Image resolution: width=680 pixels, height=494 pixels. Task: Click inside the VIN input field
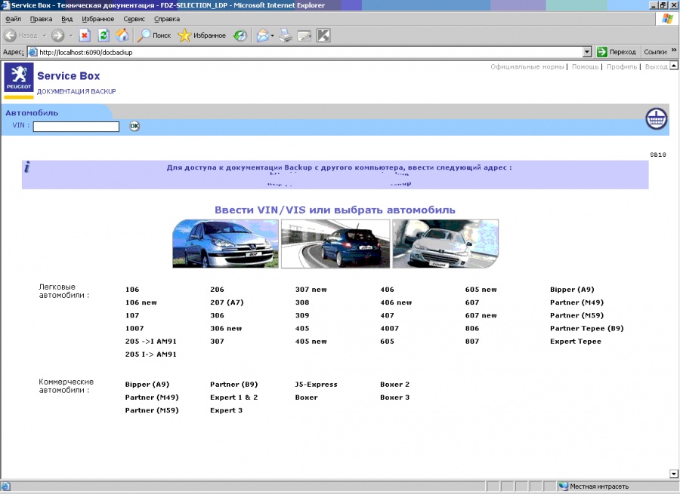click(76, 127)
